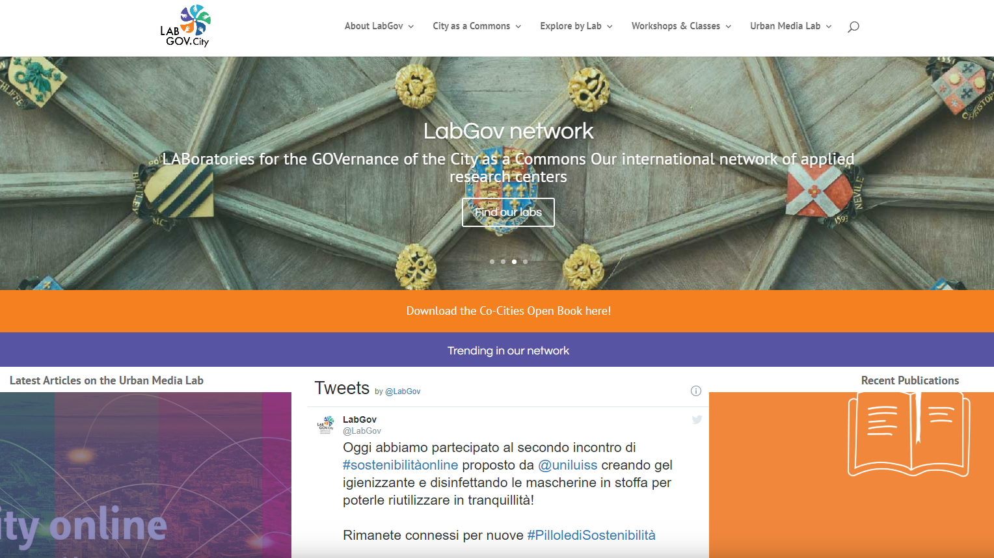Open the #sostenibilitàonline hashtag link
Viewport: 994px width, 558px height.
[x=400, y=465]
